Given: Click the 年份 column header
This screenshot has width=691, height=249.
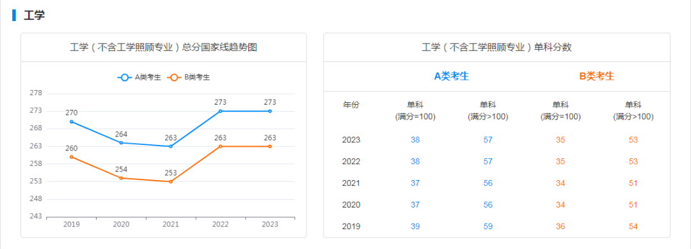Looking at the screenshot, I should (x=351, y=105).
